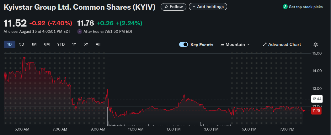Show the 6M chart range
This screenshot has width=331, height=135.
pyautogui.click(x=47, y=44)
